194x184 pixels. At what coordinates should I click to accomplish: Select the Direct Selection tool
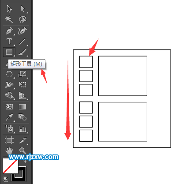point(22,9)
